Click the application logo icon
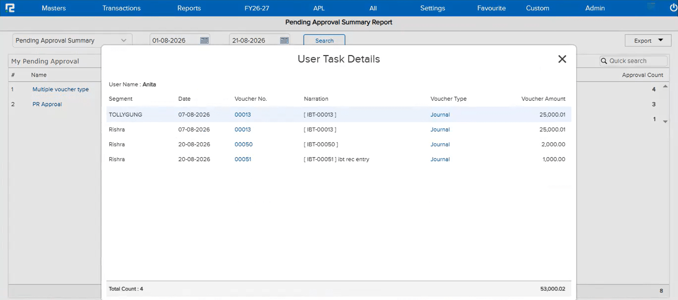Image resolution: width=678 pixels, height=300 pixels. coord(10,8)
